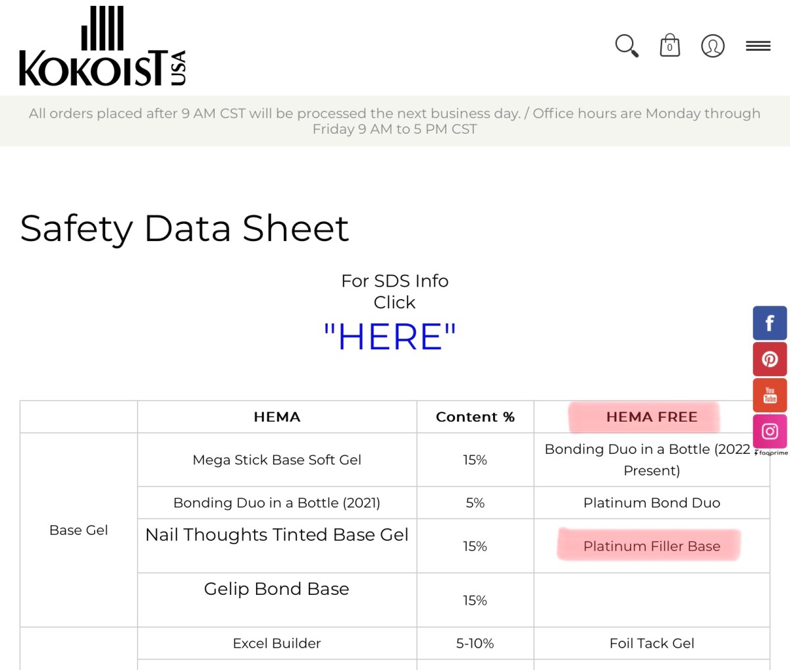Open the hamburger menu
Screen dimensions: 790x670
(758, 46)
